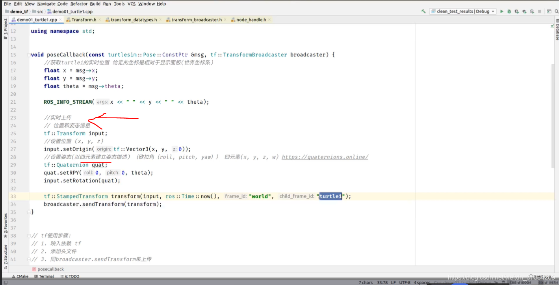Screen dimensions: 559x285
Task: Click the src breadcrumb folder
Action: click(x=37, y=11)
